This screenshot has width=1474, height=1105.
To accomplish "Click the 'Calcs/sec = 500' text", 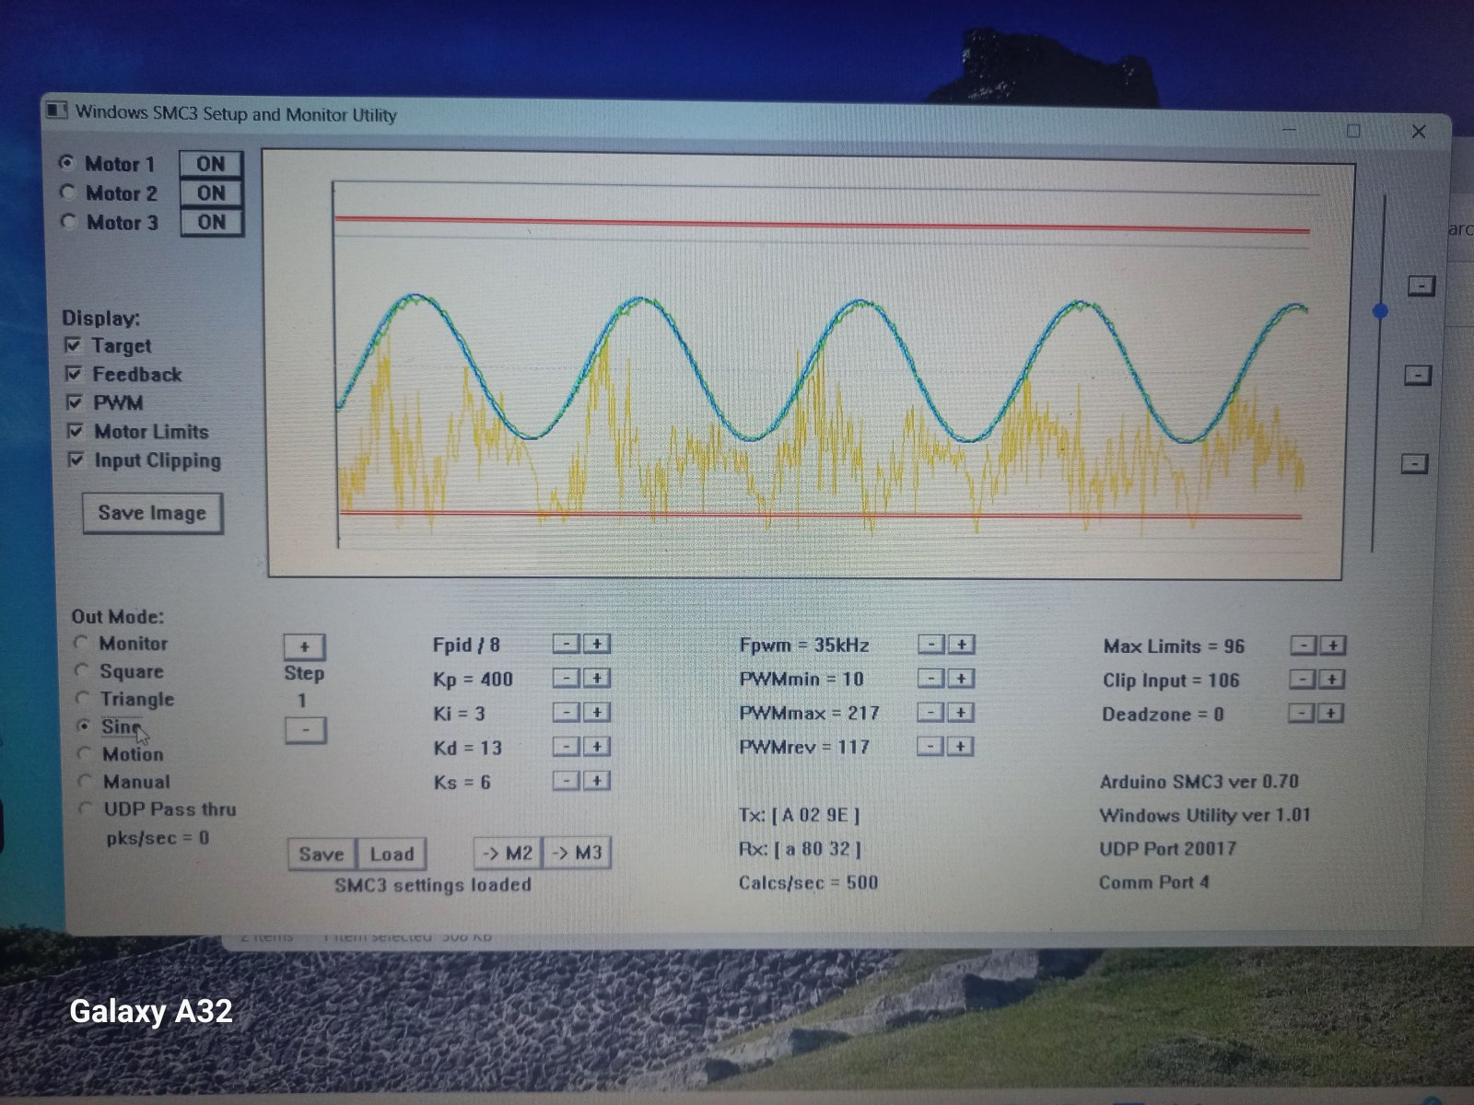I will click(808, 882).
